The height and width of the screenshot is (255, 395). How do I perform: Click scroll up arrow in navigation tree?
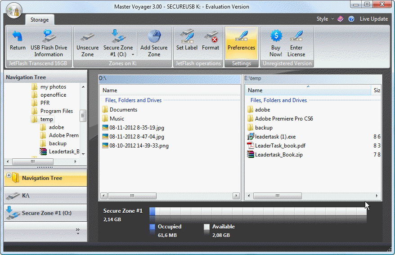coord(83,87)
